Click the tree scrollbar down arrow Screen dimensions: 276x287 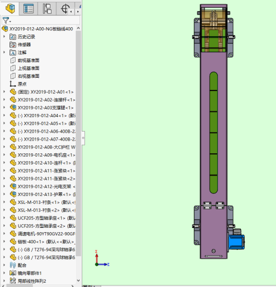79,281
